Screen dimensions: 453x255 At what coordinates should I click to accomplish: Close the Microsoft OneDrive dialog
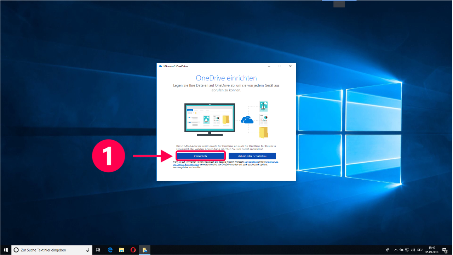coord(290,66)
